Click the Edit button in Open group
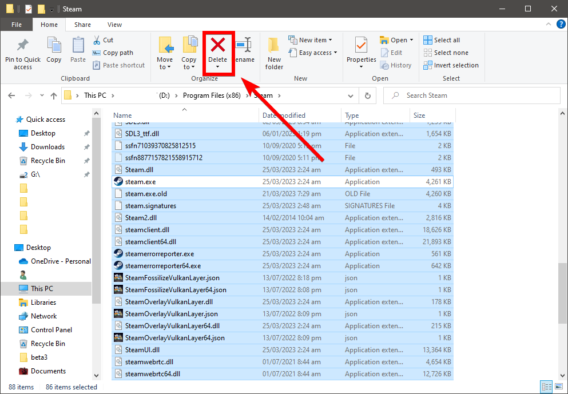568x394 pixels. pyautogui.click(x=391, y=53)
